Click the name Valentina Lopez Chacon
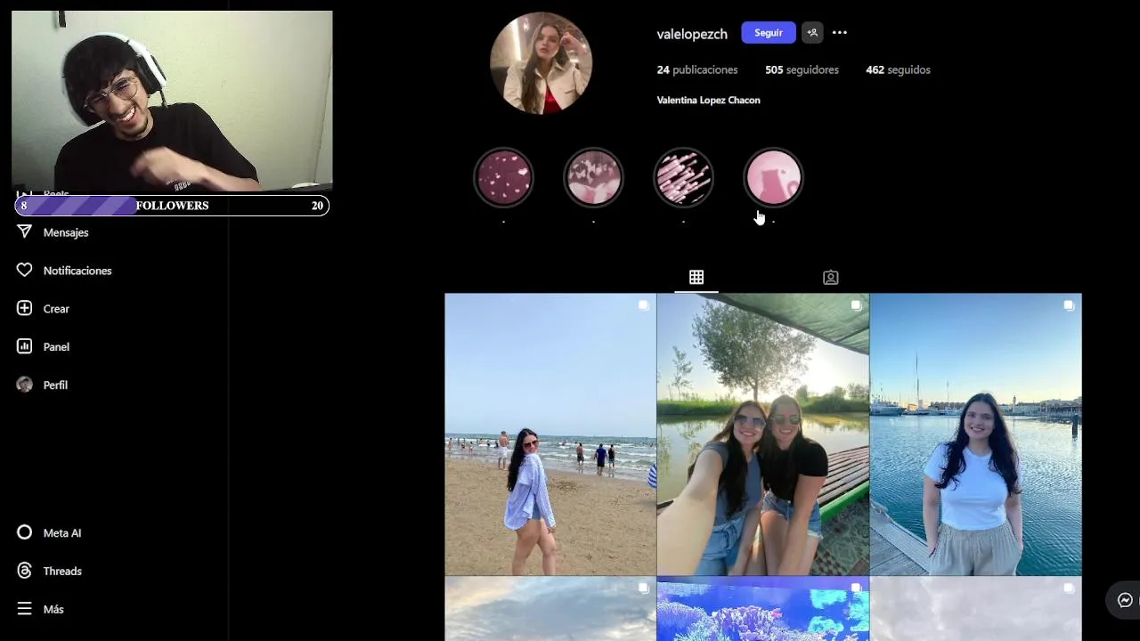The height and width of the screenshot is (641, 1140). [x=708, y=101]
